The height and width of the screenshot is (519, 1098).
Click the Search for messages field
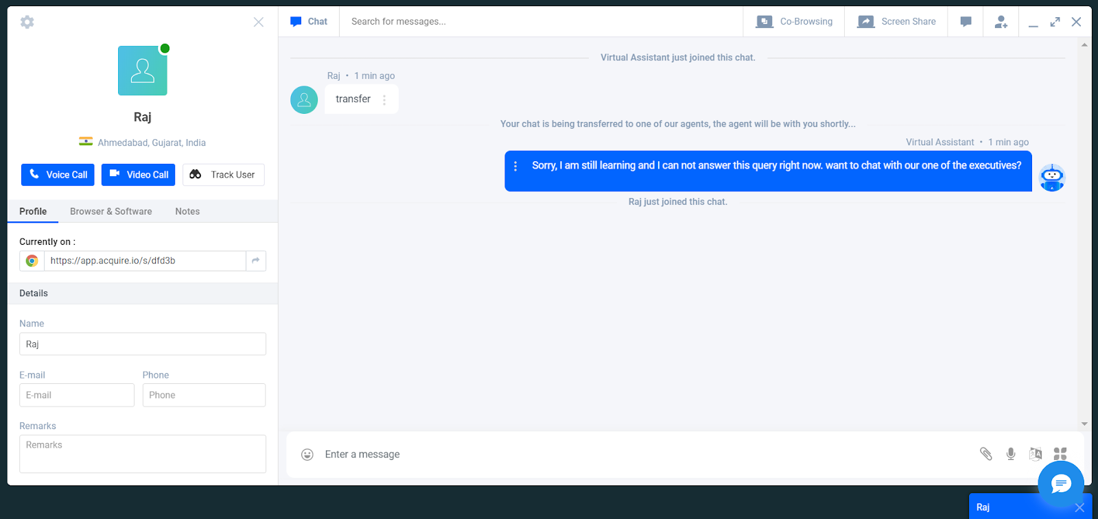tap(541, 22)
